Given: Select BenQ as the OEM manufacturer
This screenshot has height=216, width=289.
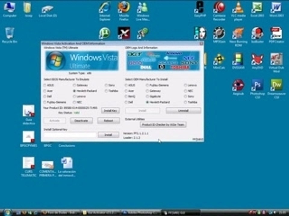Looking at the screenshot, I should 126,96.
